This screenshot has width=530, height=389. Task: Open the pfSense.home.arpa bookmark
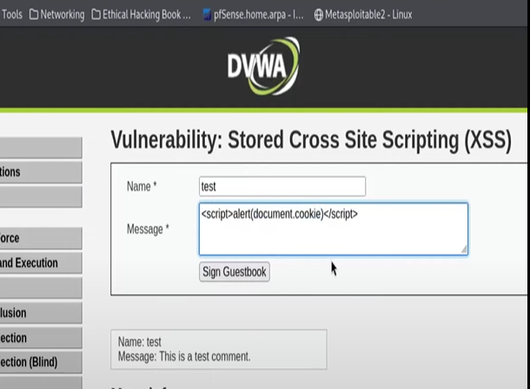coord(253,15)
